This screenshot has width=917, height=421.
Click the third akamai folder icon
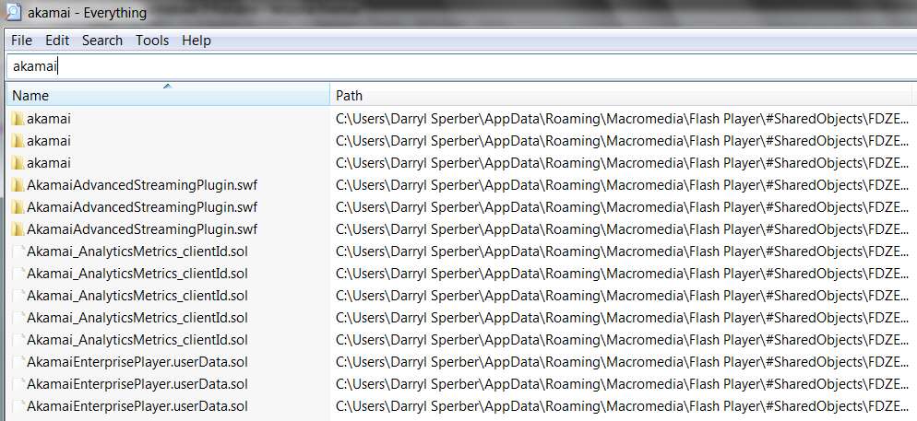pyautogui.click(x=18, y=163)
